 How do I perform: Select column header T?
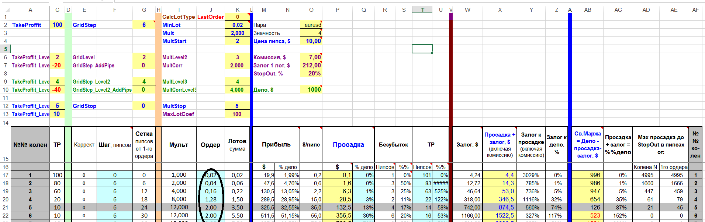tap(422, 10)
